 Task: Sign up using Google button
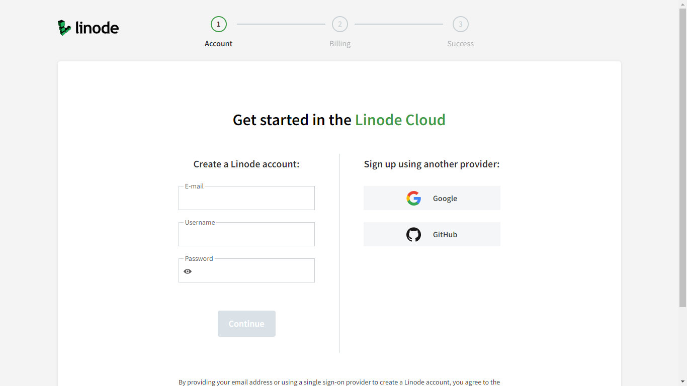click(x=432, y=198)
